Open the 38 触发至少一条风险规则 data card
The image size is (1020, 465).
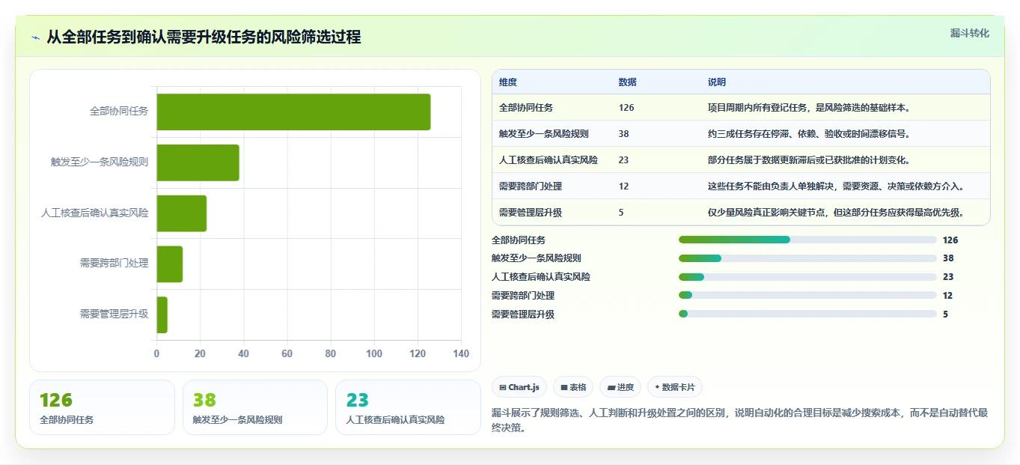coord(255,407)
